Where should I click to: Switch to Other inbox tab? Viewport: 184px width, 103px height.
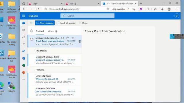[x=53, y=31]
